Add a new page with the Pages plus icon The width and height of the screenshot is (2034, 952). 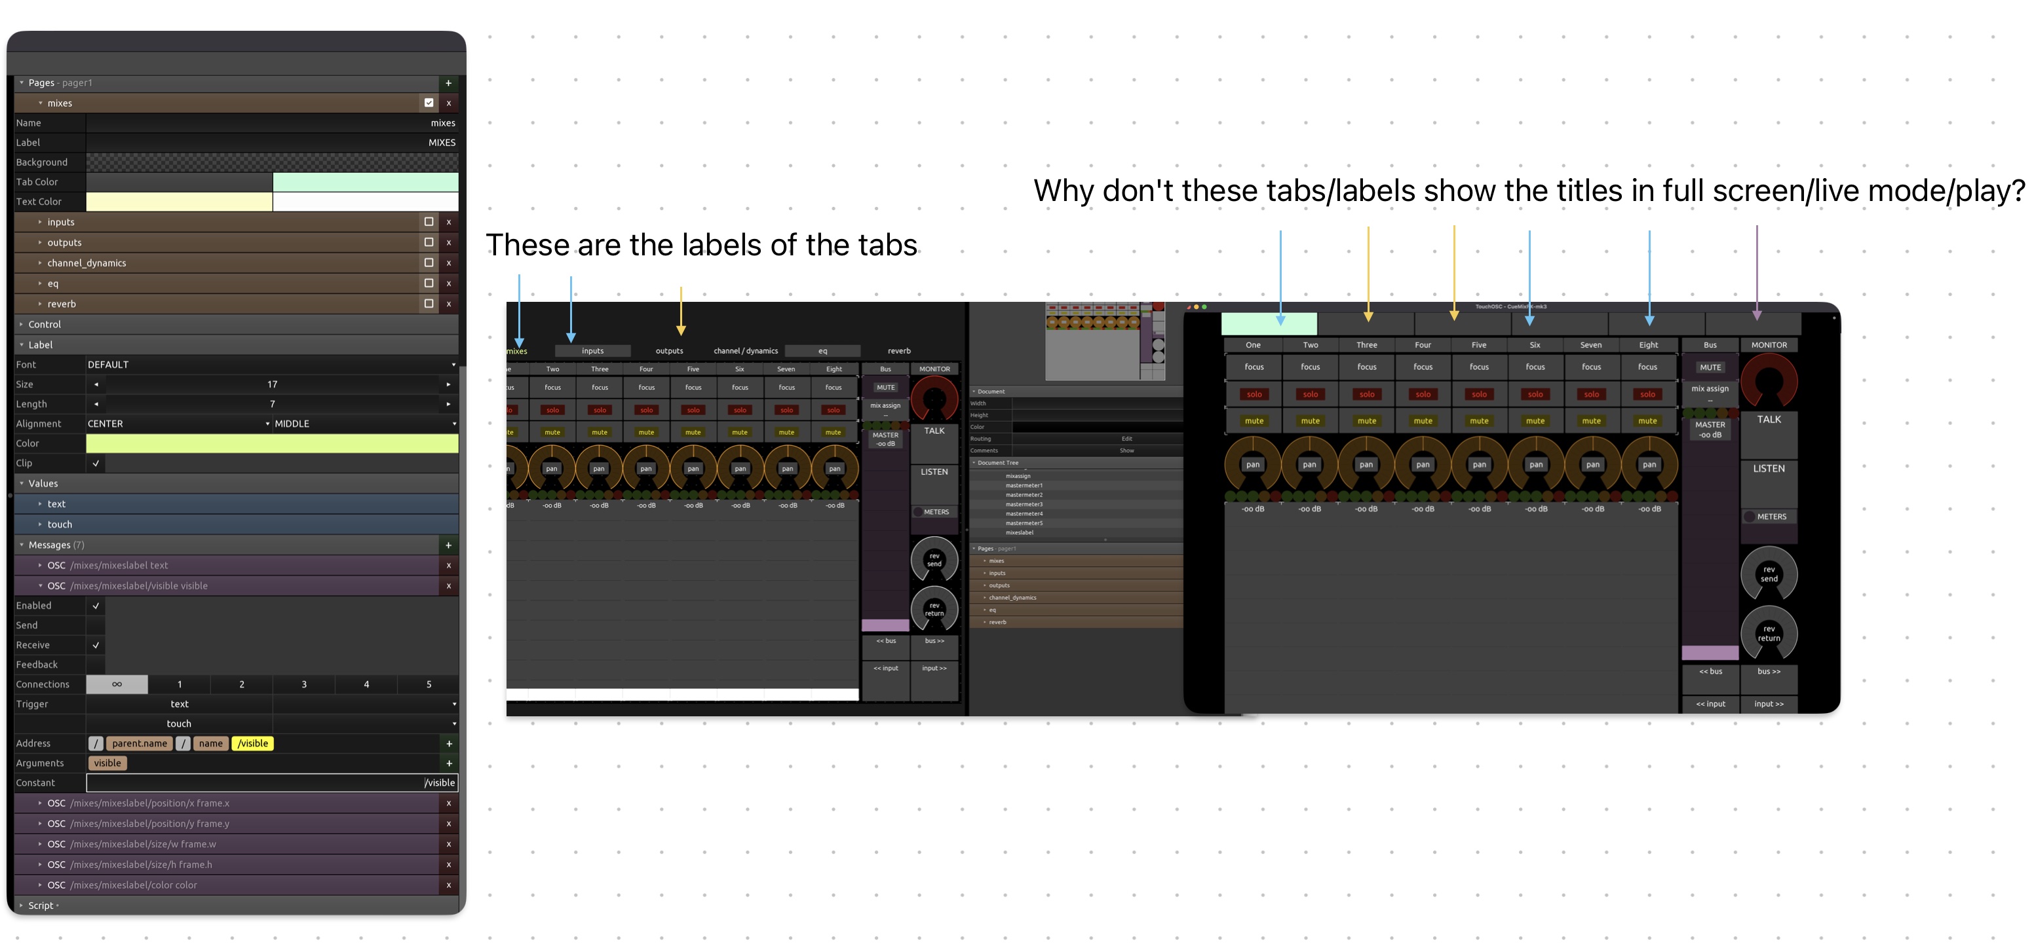click(x=448, y=82)
